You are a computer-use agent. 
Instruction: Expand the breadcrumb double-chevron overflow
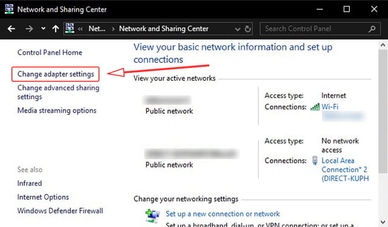coord(80,29)
